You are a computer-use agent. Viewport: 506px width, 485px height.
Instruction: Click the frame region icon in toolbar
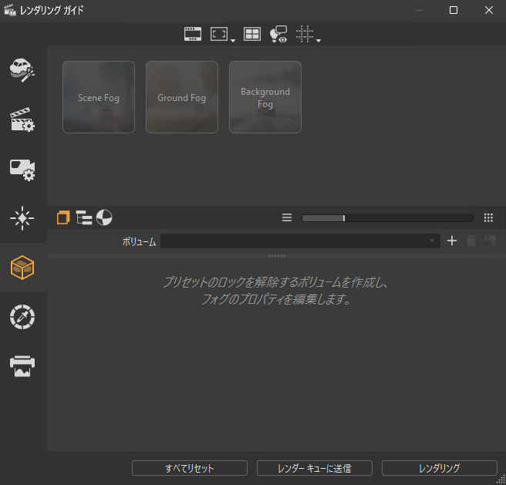tap(219, 34)
